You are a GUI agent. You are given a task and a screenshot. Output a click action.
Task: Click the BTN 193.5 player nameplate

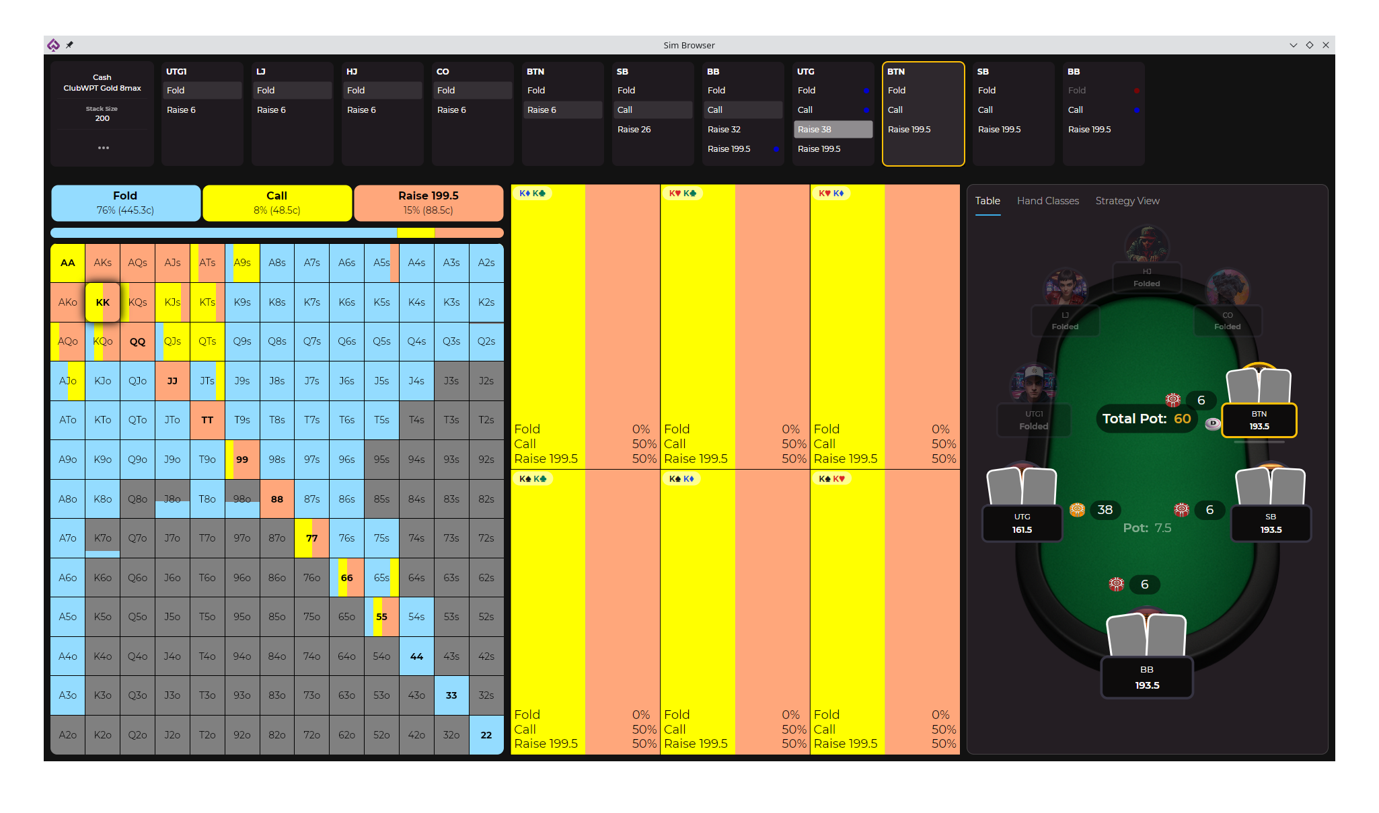click(x=1259, y=421)
